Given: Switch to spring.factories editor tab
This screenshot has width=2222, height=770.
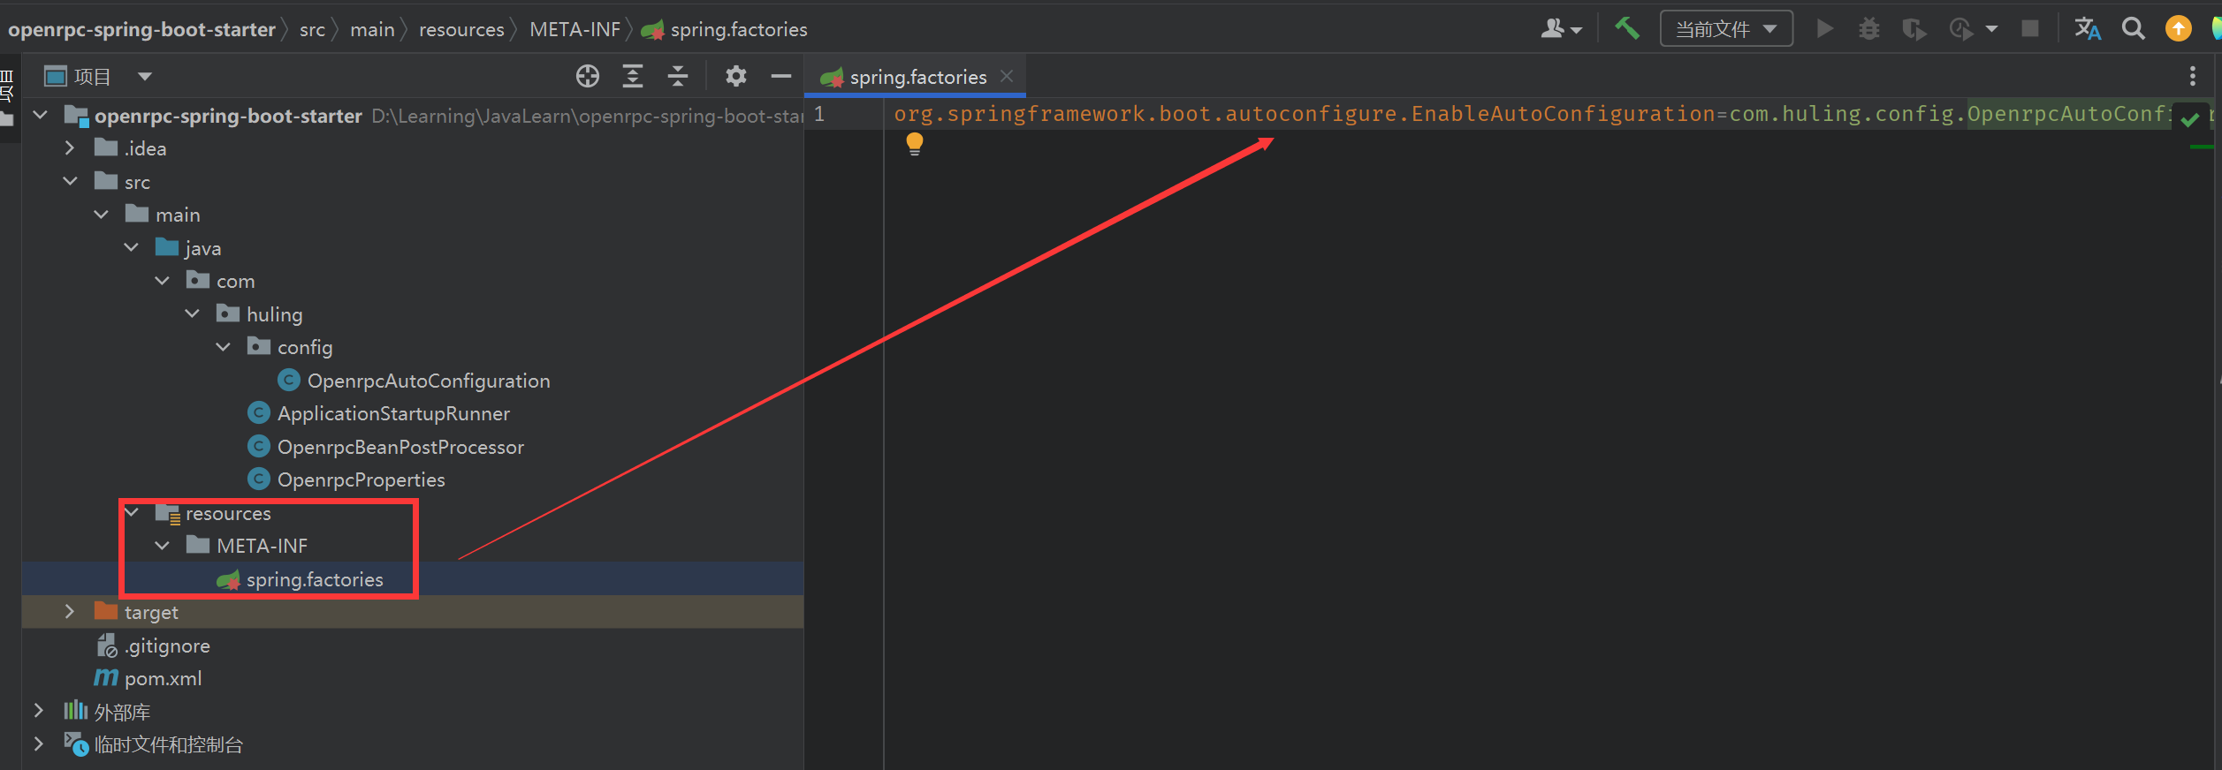Looking at the screenshot, I should (917, 77).
